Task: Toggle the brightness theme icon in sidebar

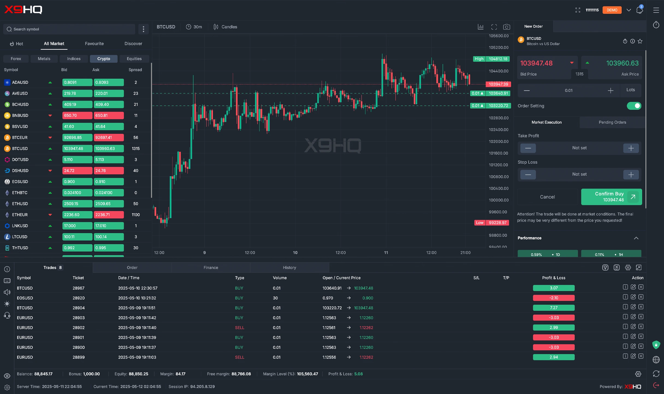Action: 7,304
